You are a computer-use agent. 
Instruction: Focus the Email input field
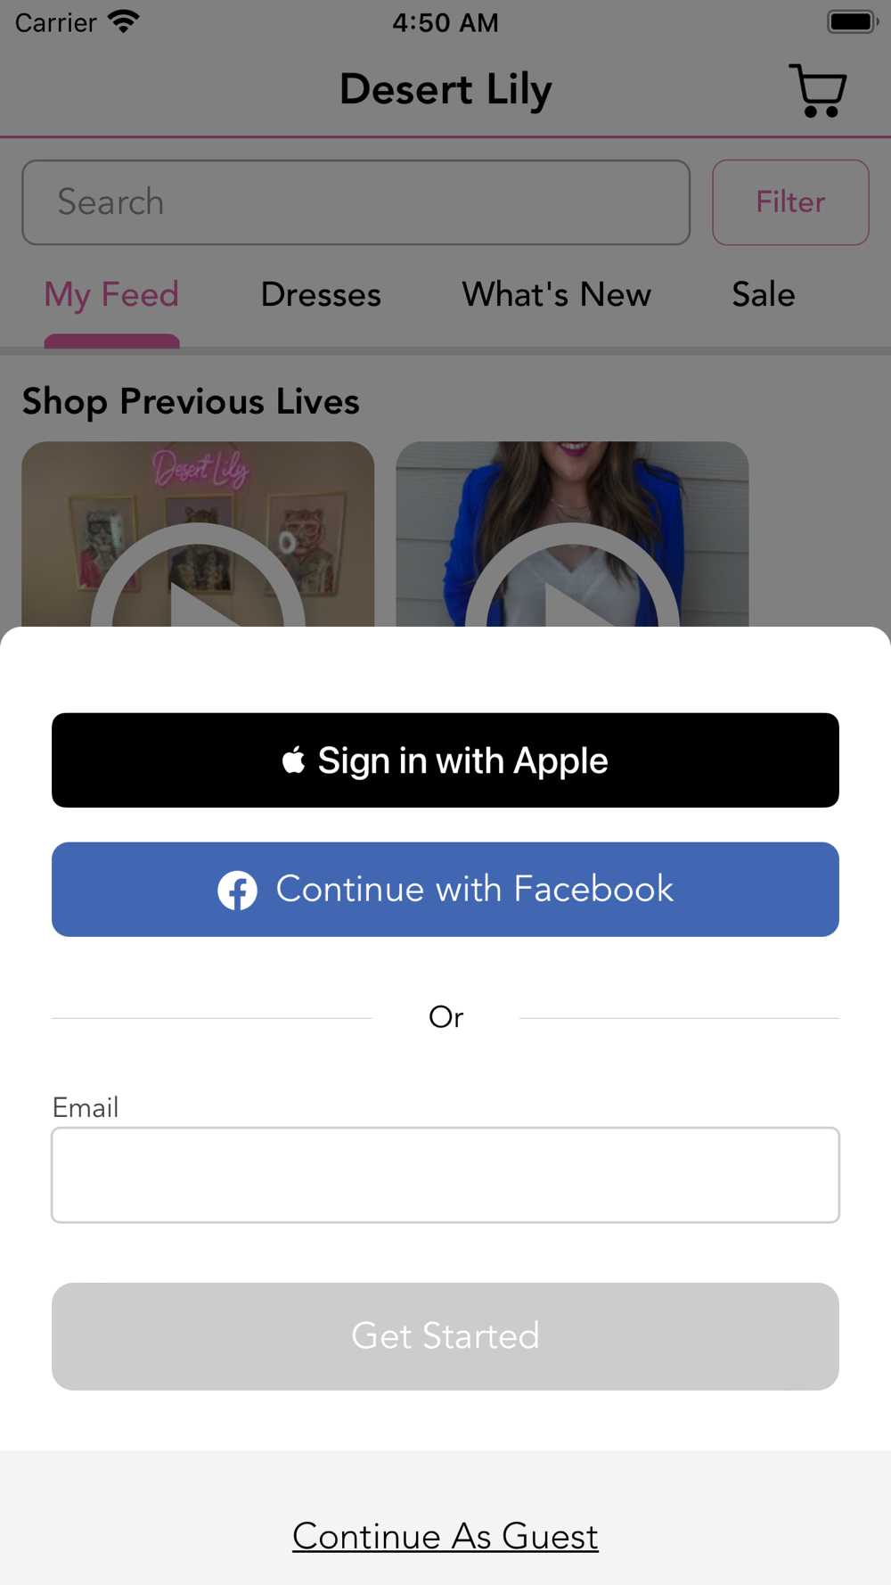(445, 1175)
